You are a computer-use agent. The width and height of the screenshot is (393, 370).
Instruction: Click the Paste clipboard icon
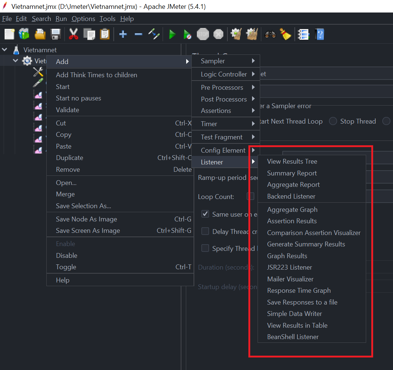click(x=105, y=34)
